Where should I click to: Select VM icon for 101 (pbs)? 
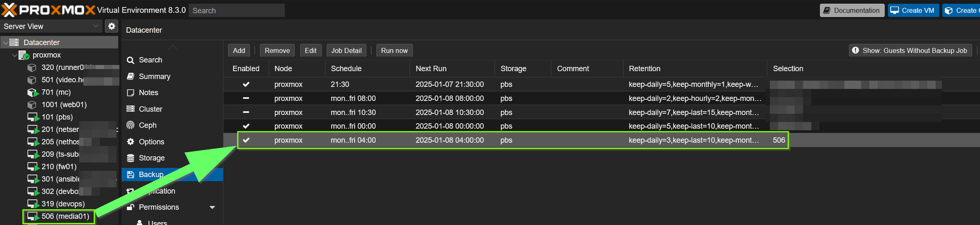[x=33, y=117]
